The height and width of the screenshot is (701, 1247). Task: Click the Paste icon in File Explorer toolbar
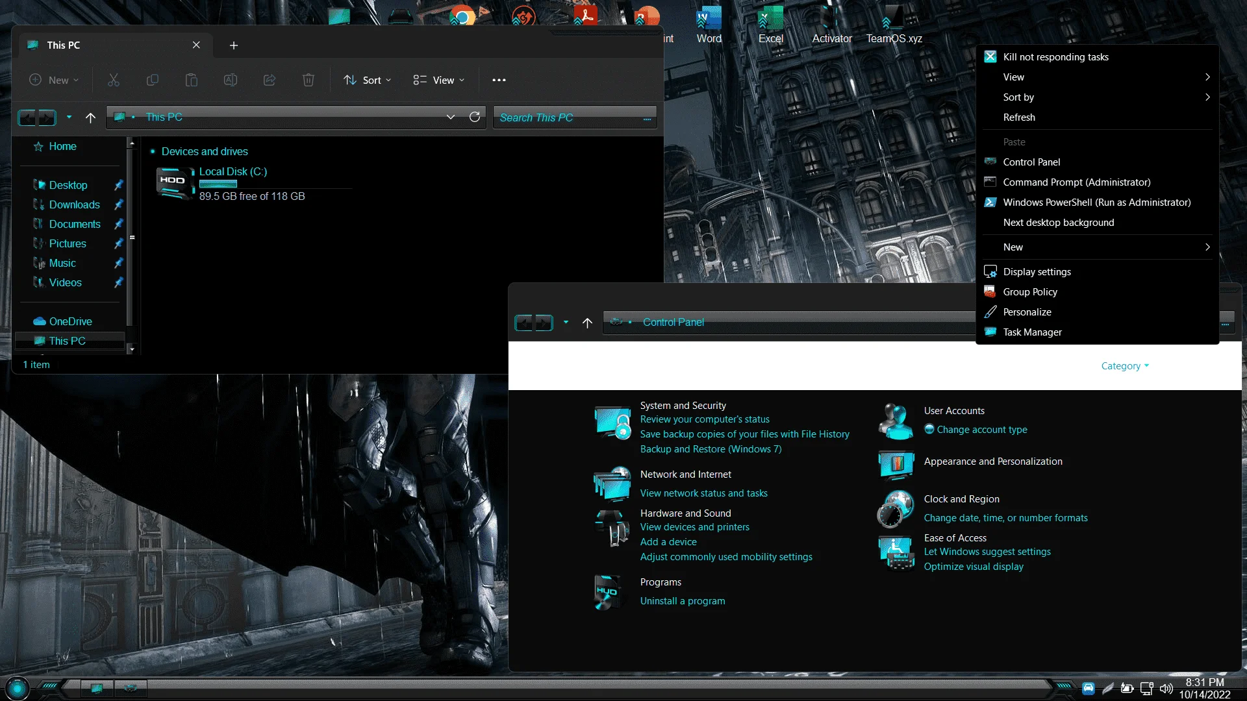coord(192,80)
